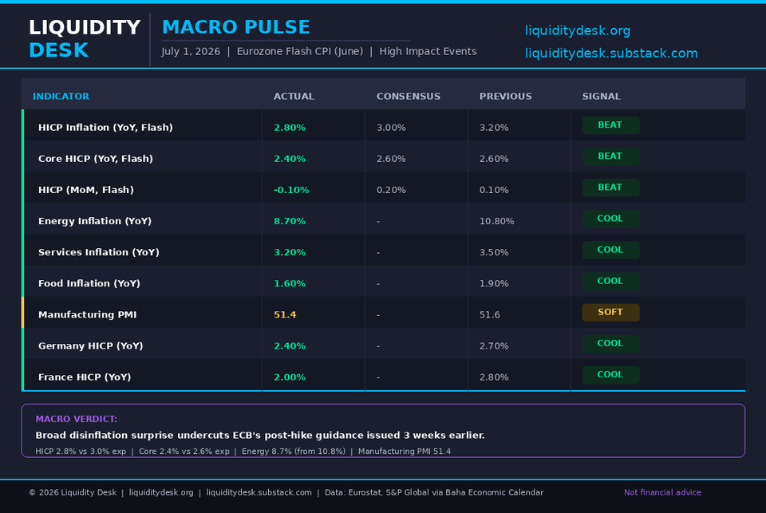Click the verdict summary line with HICP stats

pos(243,452)
